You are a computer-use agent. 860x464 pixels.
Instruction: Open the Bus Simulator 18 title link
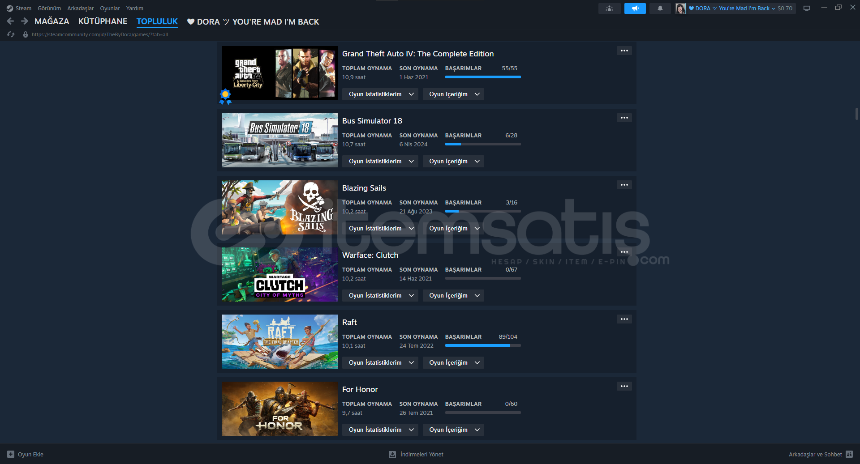pyautogui.click(x=372, y=121)
